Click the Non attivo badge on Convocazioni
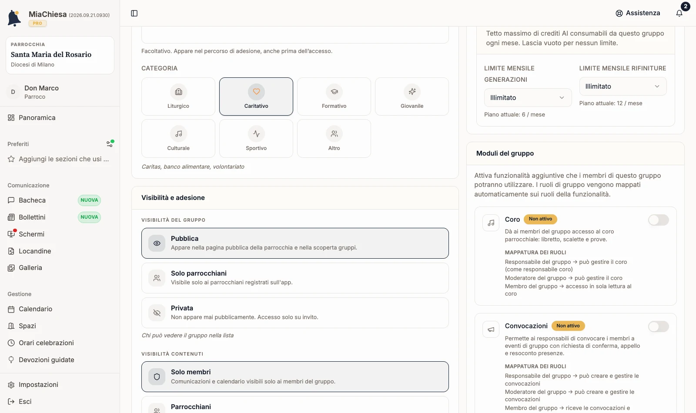Image resolution: width=696 pixels, height=413 pixels. [x=568, y=326]
